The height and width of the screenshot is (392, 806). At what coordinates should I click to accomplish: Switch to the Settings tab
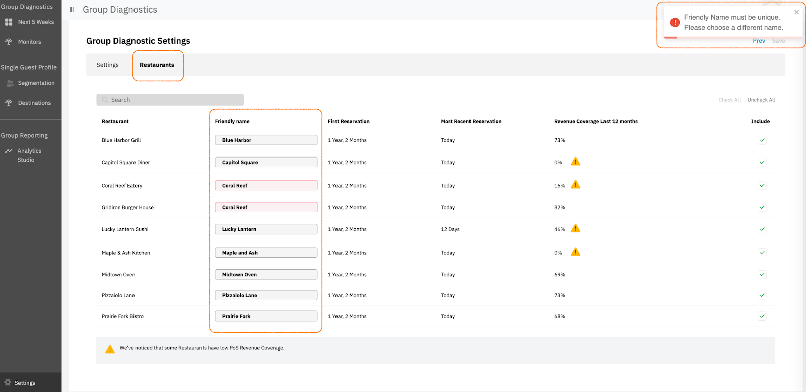tap(108, 65)
